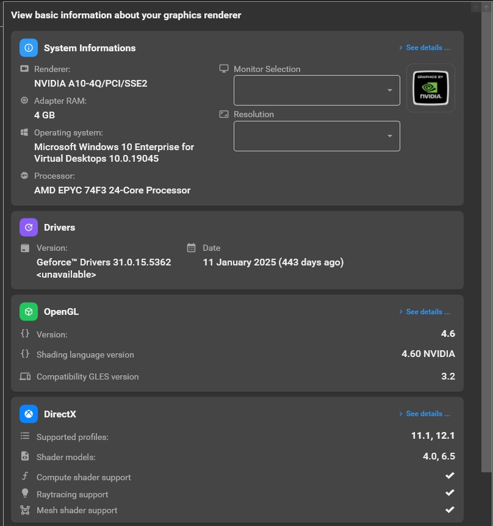This screenshot has height=526, width=493.
Task: Click the Windows logo beside Operating system
Action: [24, 132]
